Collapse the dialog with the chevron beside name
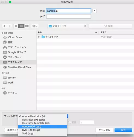Screen dimensions: 134x137 pyautogui.click(x=95, y=11)
